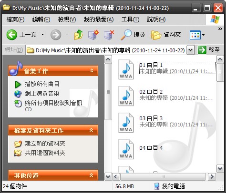Open the 我的最愛(A) menu
The image size is (226, 193).
pos(99,19)
